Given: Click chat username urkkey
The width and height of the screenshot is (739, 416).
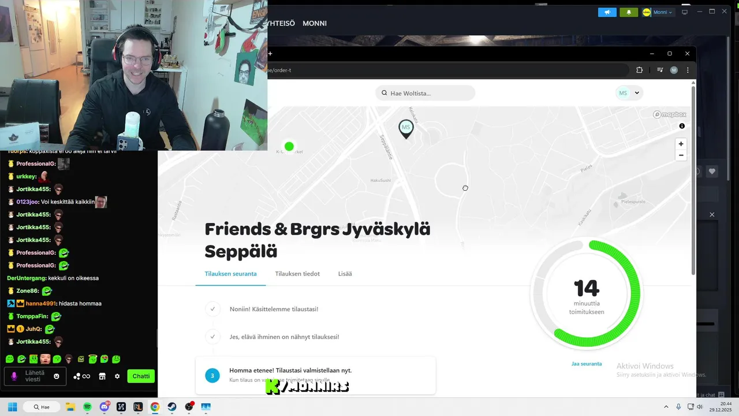Looking at the screenshot, I should pos(26,176).
